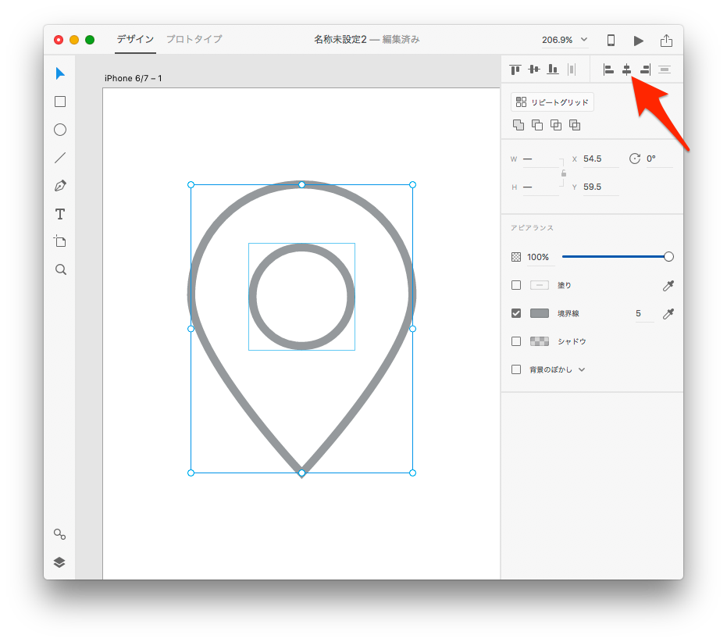The height and width of the screenshot is (642, 727).
Task: Switch to the デザイン tab
Action: 135,39
